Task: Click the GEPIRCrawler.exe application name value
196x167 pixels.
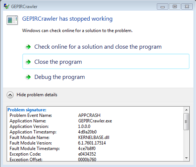Action: coord(95,121)
